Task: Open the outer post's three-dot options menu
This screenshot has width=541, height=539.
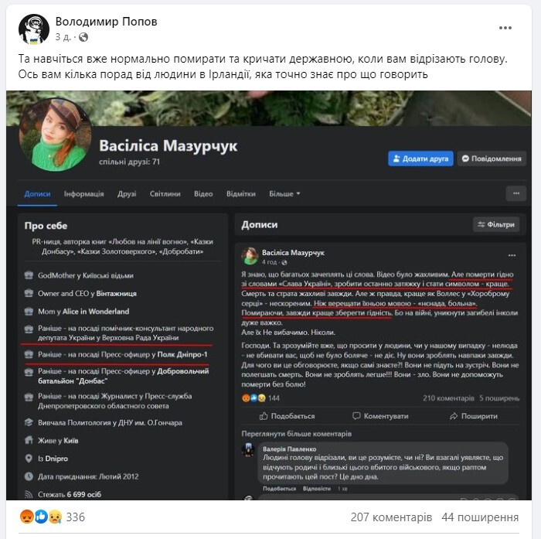Action: click(x=505, y=28)
